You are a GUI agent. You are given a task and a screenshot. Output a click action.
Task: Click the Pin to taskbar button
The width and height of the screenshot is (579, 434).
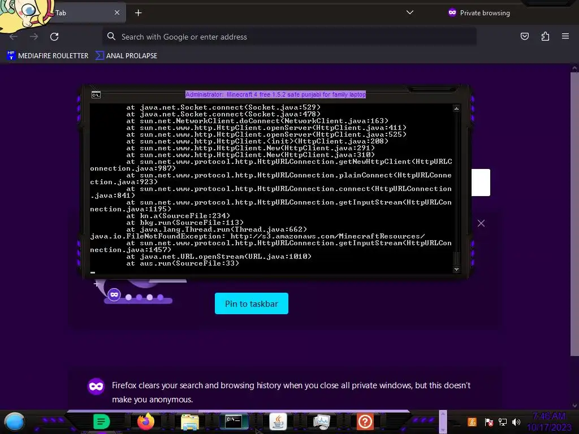pyautogui.click(x=252, y=303)
